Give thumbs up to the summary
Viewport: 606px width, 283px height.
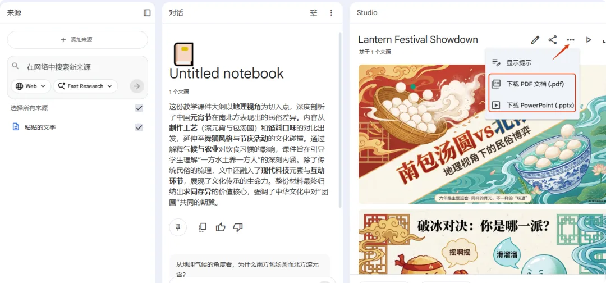221,227
